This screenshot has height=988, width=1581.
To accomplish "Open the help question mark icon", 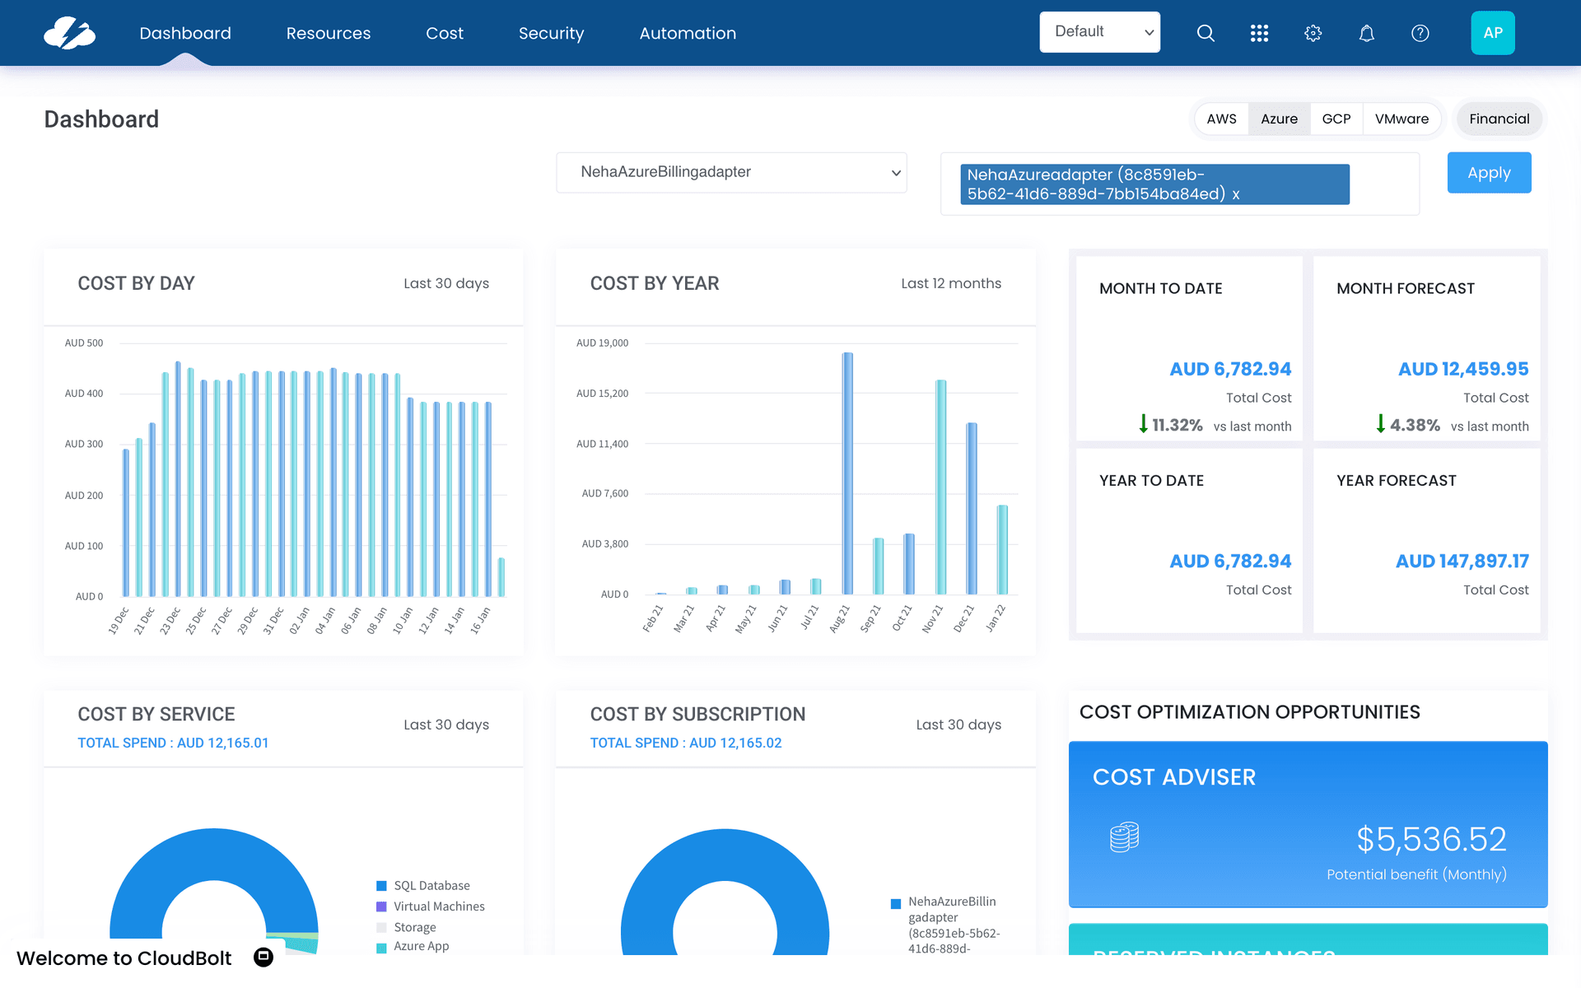I will [1420, 33].
